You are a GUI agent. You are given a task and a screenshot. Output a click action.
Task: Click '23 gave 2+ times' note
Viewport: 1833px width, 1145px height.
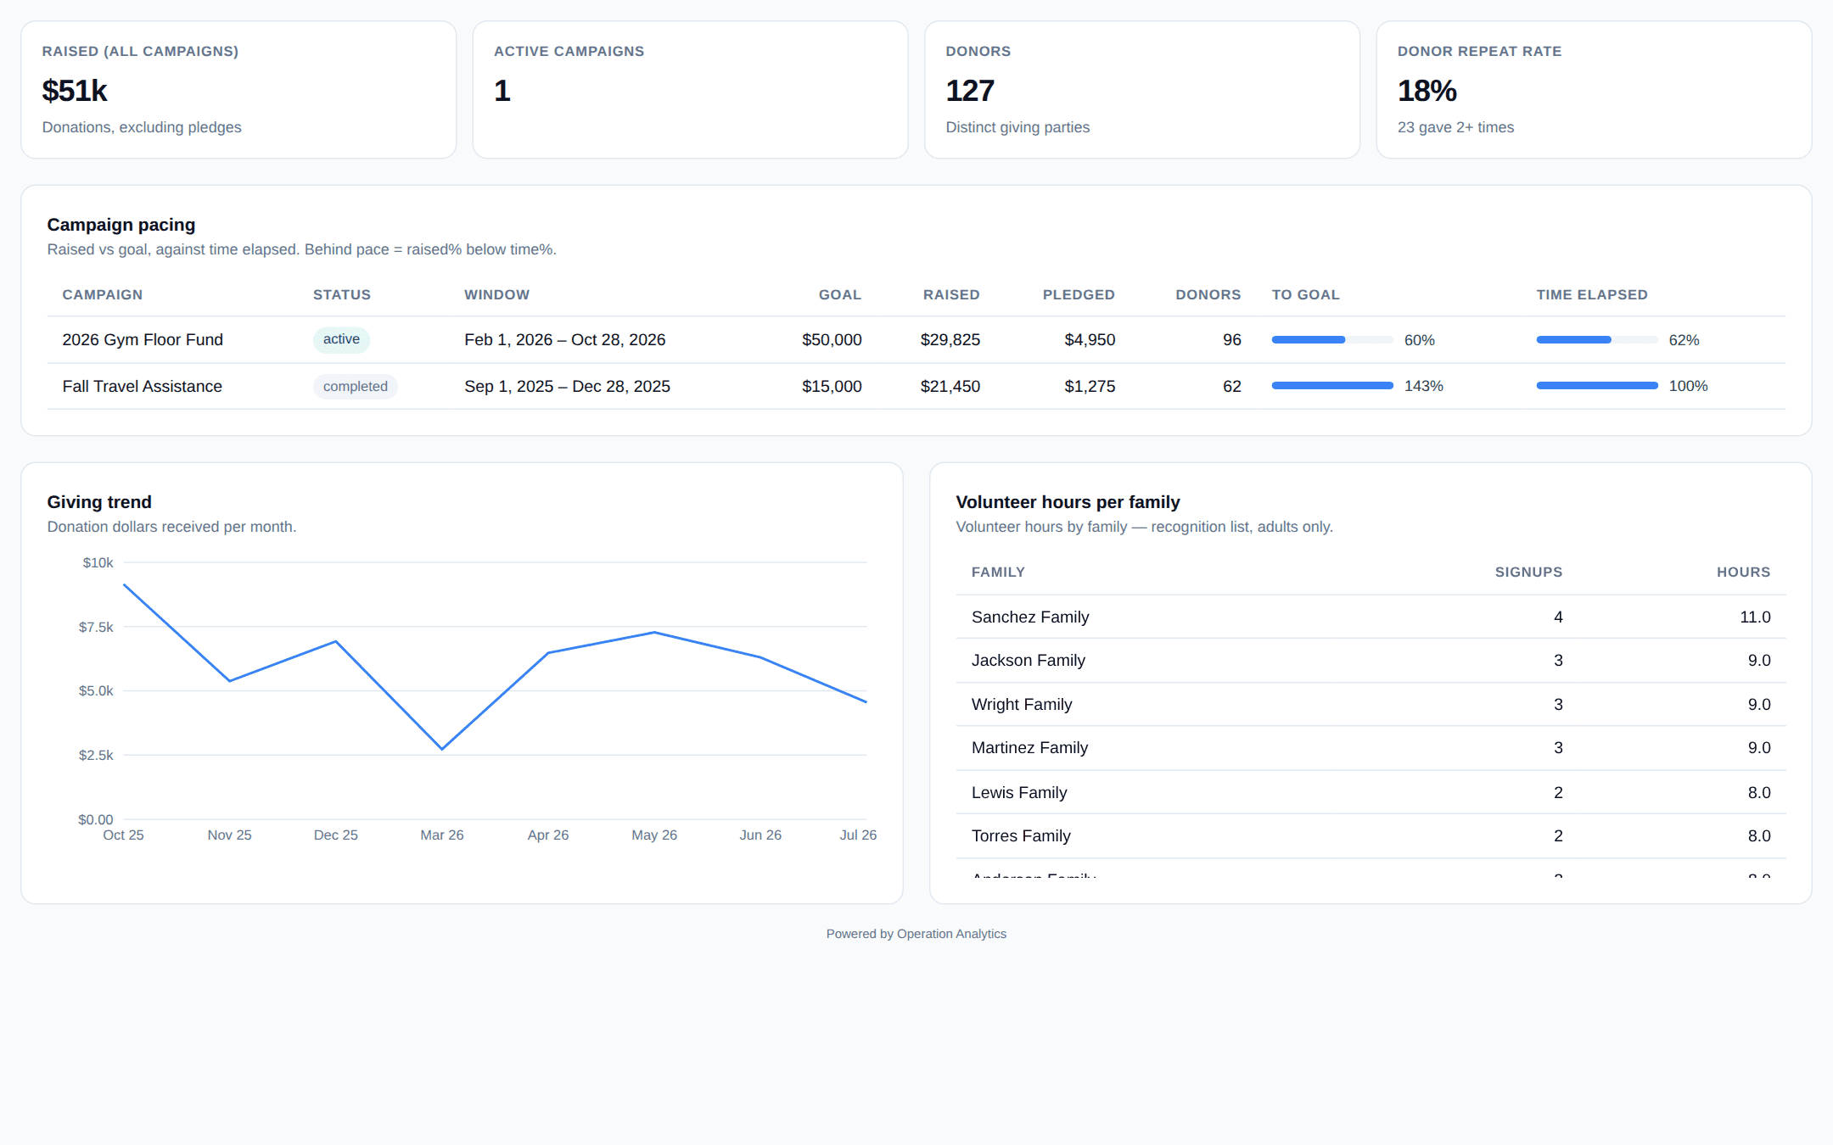(x=1455, y=127)
